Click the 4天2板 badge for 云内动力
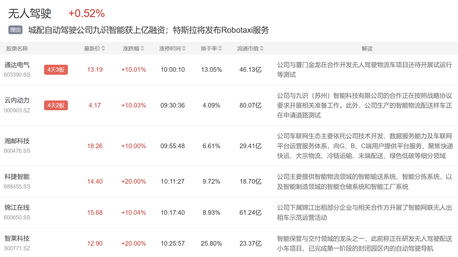This screenshot has width=458, height=257. click(x=56, y=105)
